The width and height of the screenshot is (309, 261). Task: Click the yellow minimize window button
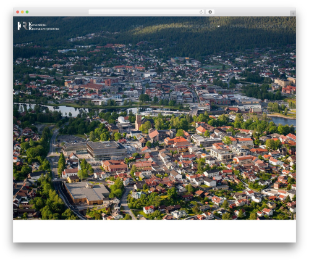(22, 12)
